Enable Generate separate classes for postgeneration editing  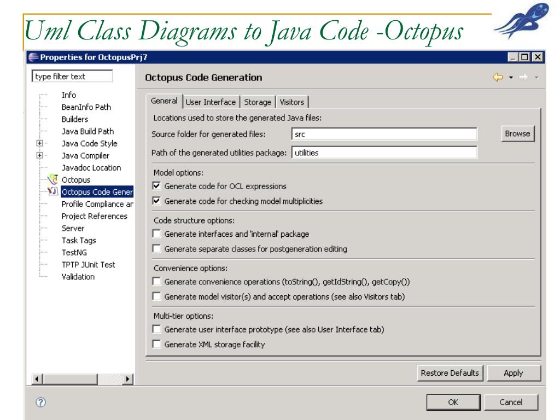click(156, 249)
